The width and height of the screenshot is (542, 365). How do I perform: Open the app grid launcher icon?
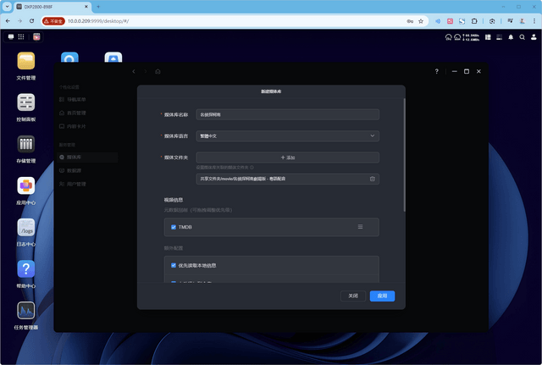(21, 36)
